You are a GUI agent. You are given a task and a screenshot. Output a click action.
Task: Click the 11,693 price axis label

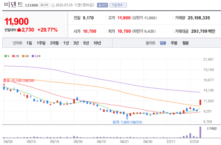coord(208,101)
